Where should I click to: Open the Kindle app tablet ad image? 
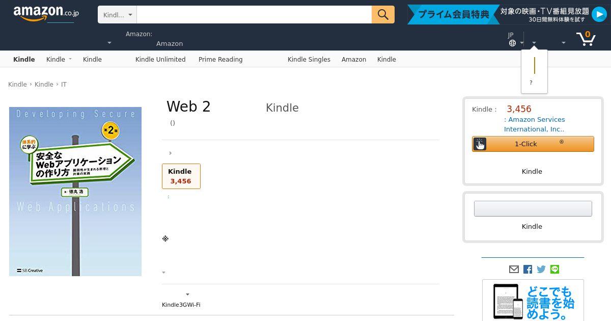point(533,300)
